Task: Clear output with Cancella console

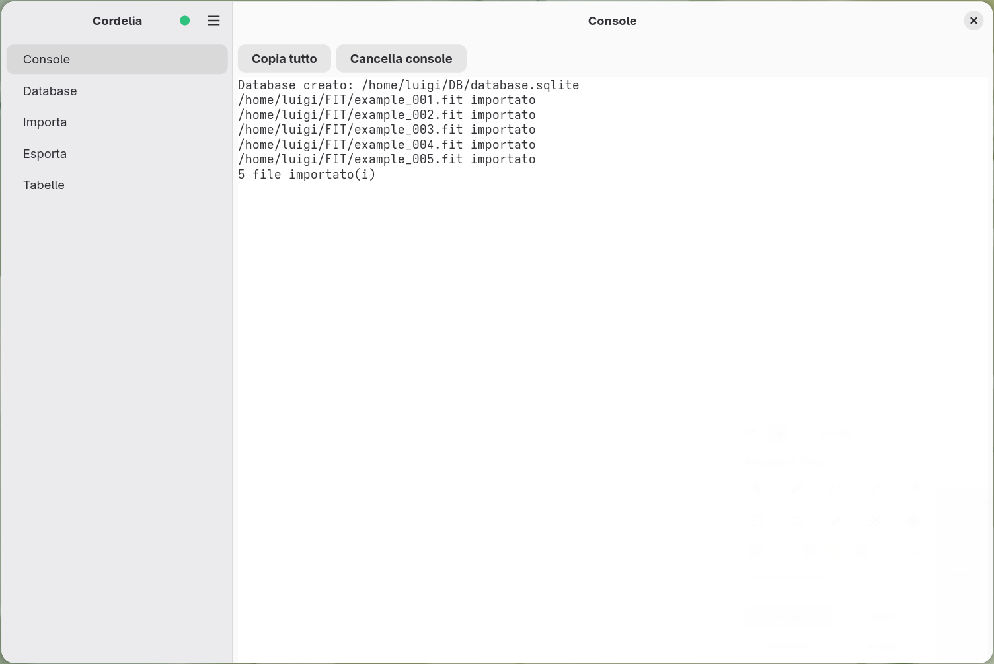Action: tap(401, 59)
